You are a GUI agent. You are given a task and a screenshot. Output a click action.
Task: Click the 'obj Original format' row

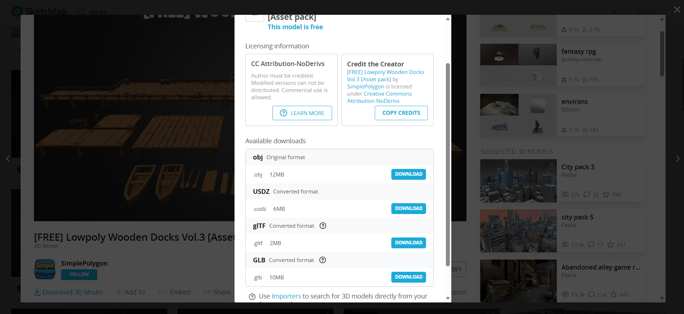click(x=339, y=157)
